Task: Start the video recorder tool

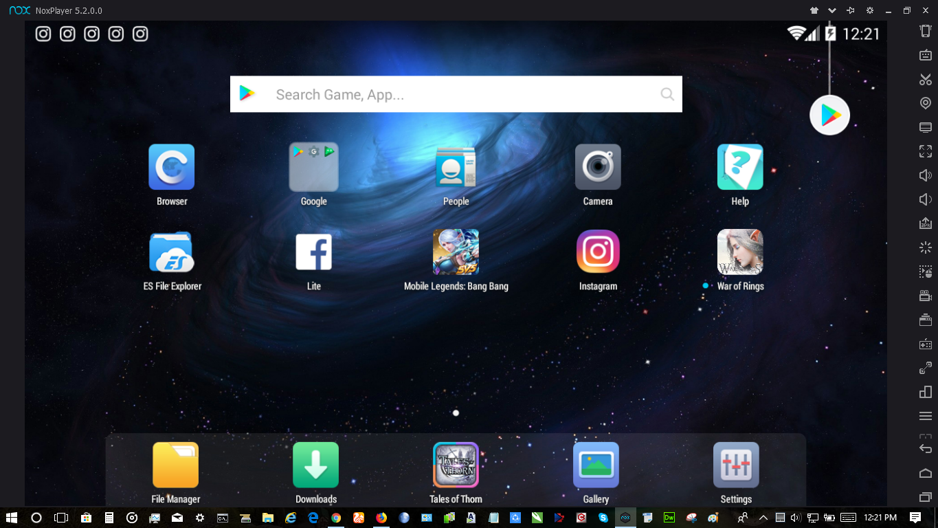Action: [926, 296]
